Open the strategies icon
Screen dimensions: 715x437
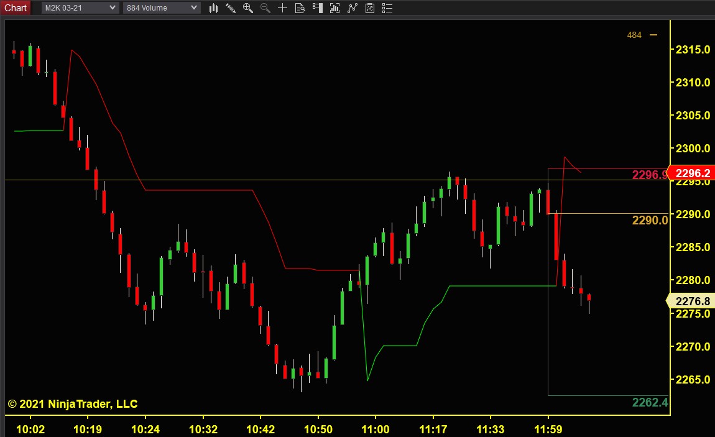(x=353, y=7)
